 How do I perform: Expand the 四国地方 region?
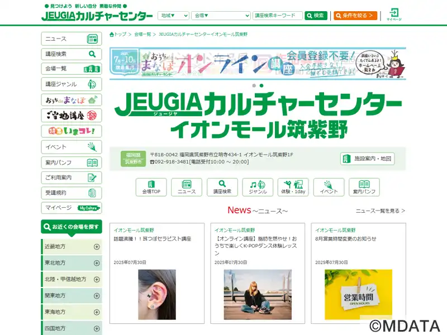(x=72, y=328)
